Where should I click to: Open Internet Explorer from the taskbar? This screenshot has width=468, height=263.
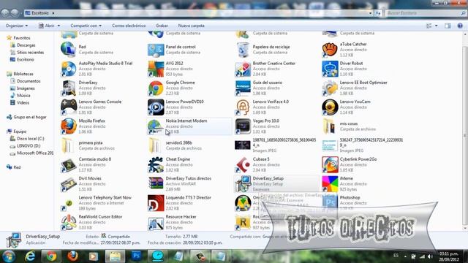pyautogui.click(x=30, y=256)
